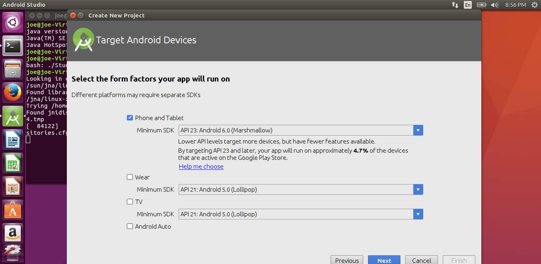Screen dimensions: 541x264
Task: Close the terminal window behind the dialog
Action: tap(32, 16)
